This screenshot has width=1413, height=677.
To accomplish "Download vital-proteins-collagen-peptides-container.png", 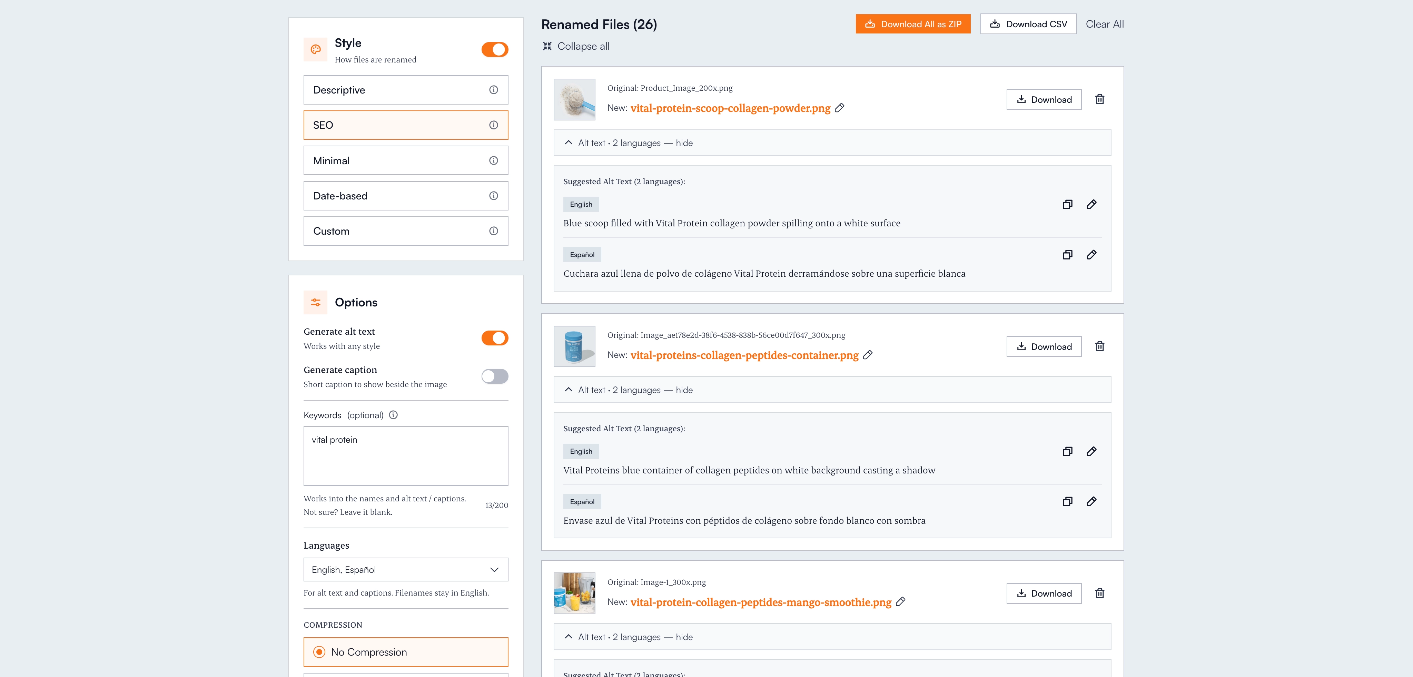I will pos(1044,346).
